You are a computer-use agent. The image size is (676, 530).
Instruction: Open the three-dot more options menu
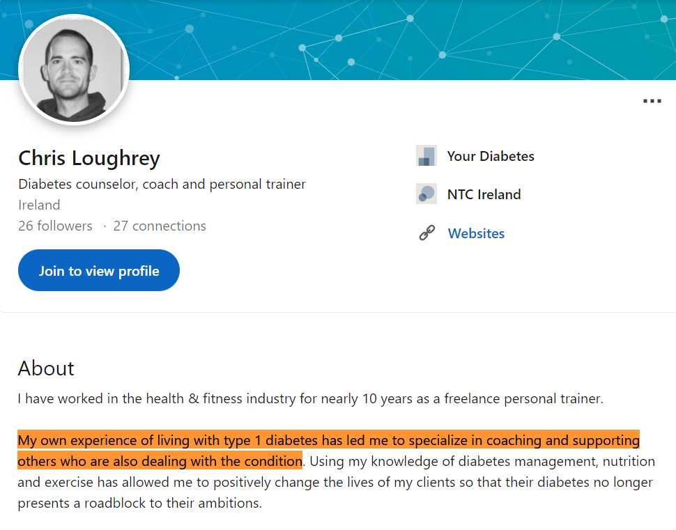(651, 100)
